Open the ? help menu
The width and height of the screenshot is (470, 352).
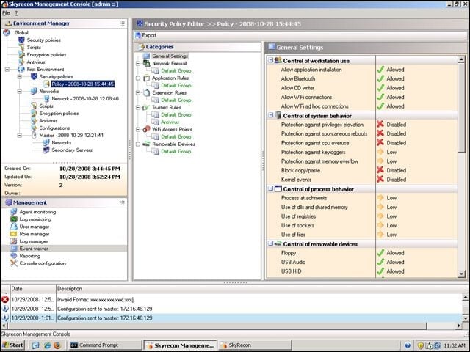pyautogui.click(x=16, y=13)
